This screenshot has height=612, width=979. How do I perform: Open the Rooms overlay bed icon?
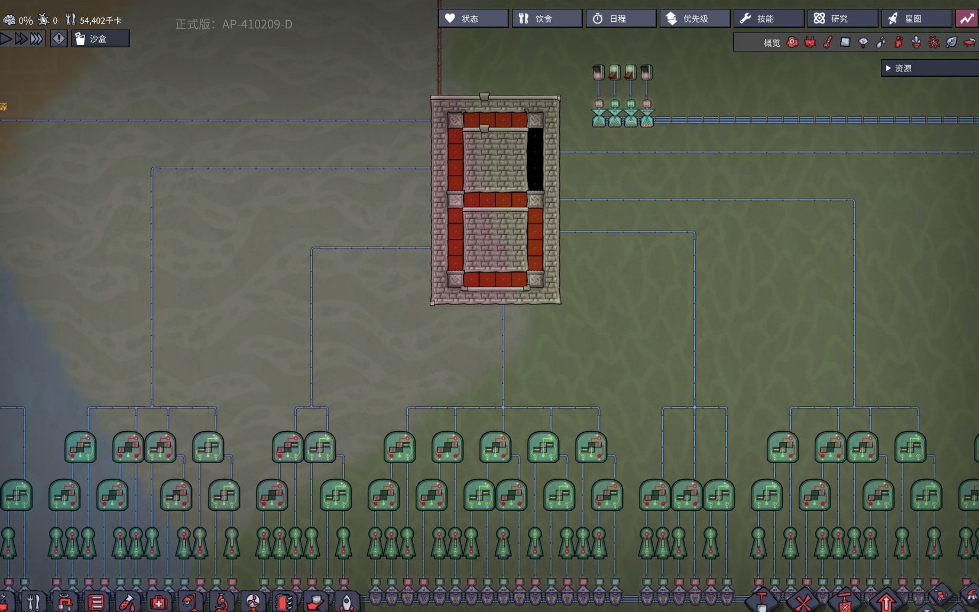(969, 43)
